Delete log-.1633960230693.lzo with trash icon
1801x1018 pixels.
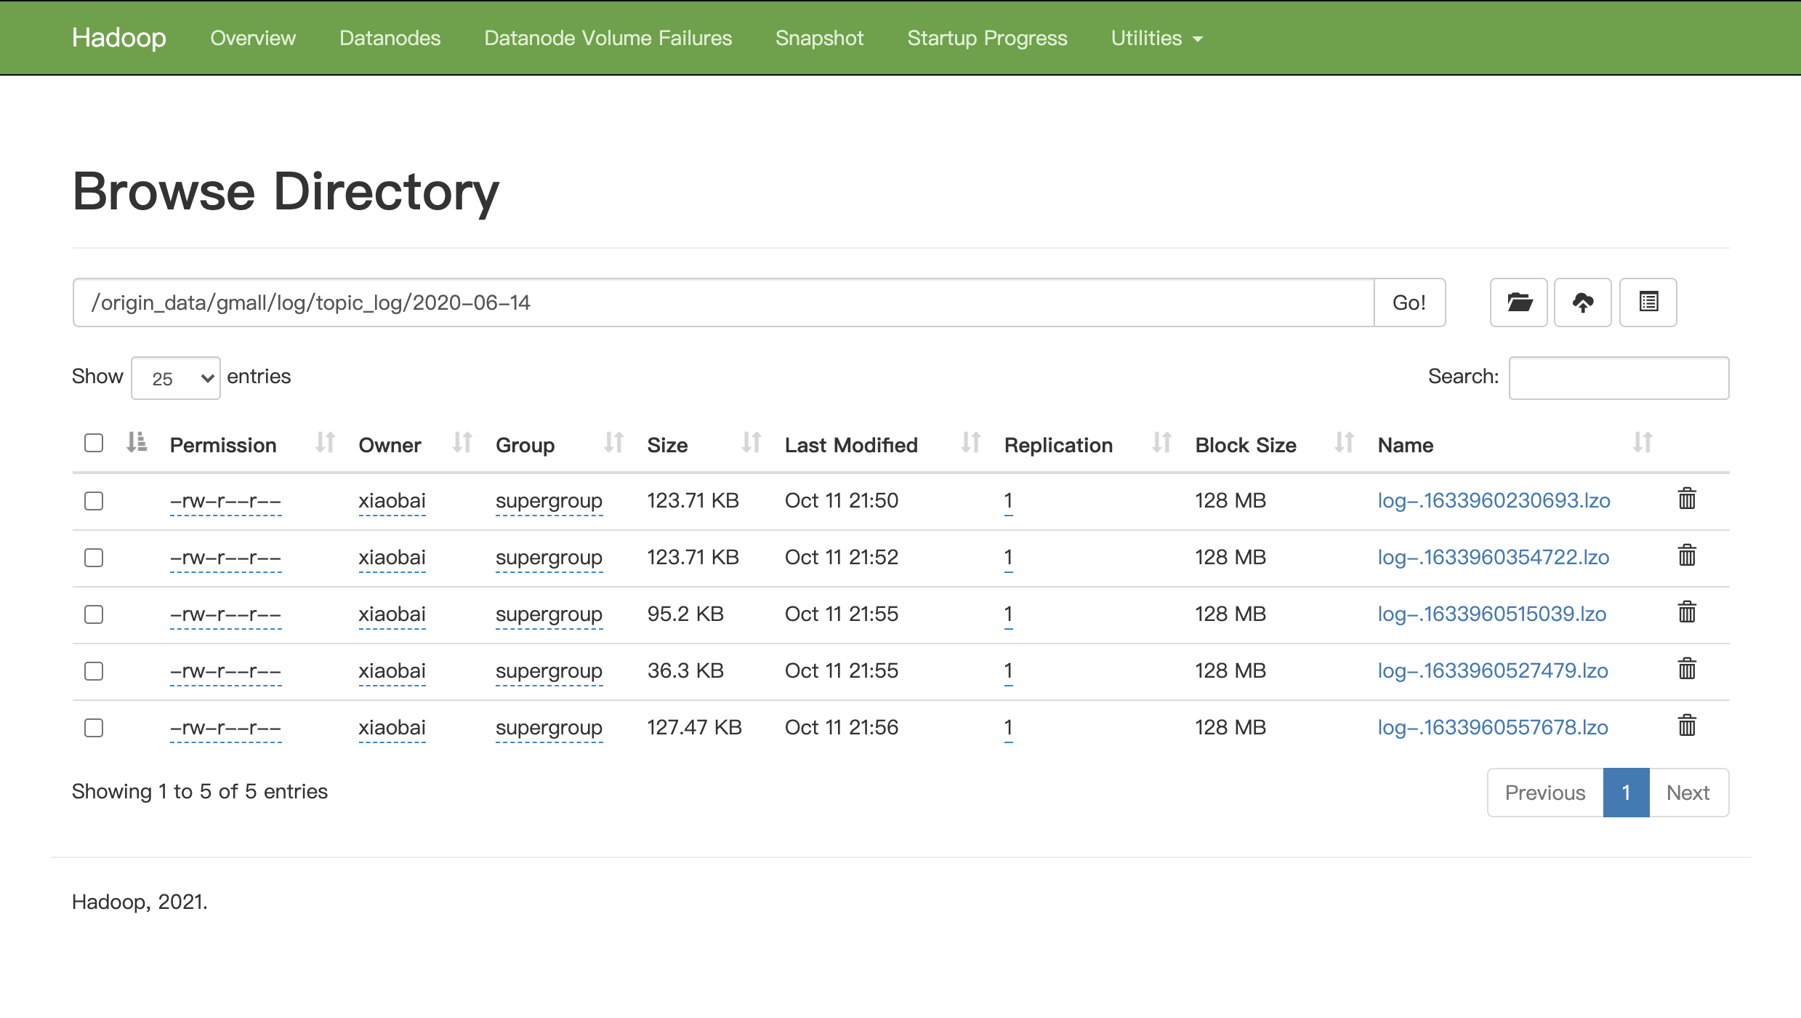(1686, 500)
